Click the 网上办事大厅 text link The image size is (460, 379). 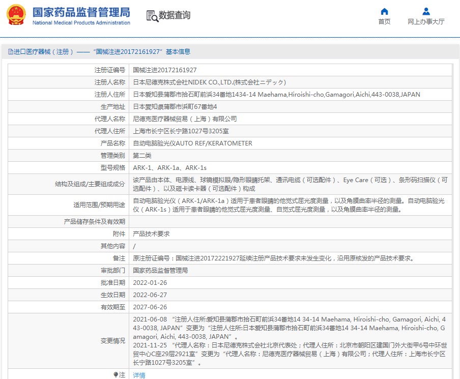426,22
